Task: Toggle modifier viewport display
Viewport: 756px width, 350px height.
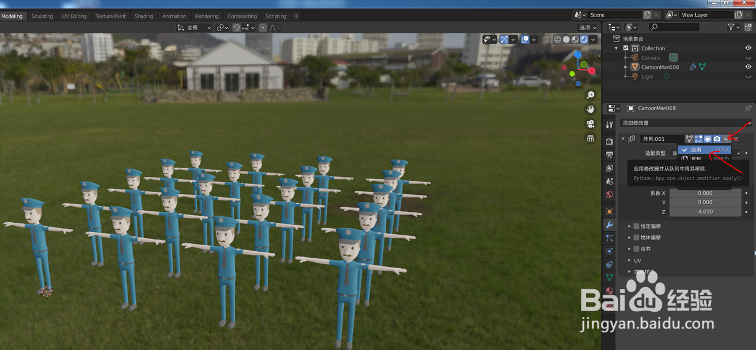Action: click(708, 139)
